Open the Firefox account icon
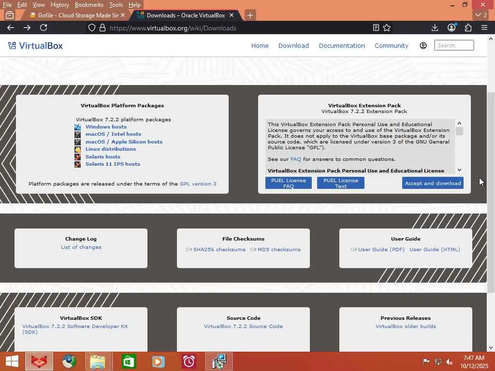 [x=451, y=28]
